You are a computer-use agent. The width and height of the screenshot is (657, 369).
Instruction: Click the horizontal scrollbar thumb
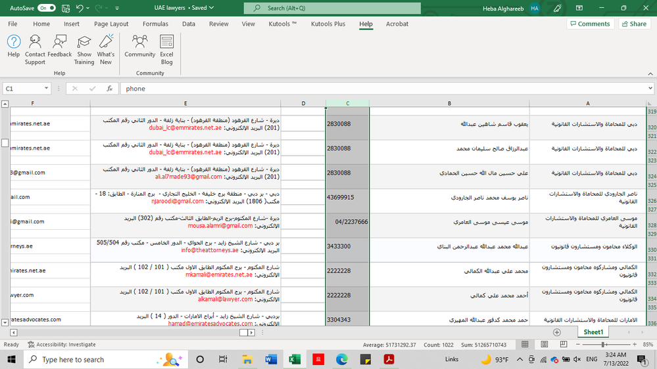coord(243,333)
